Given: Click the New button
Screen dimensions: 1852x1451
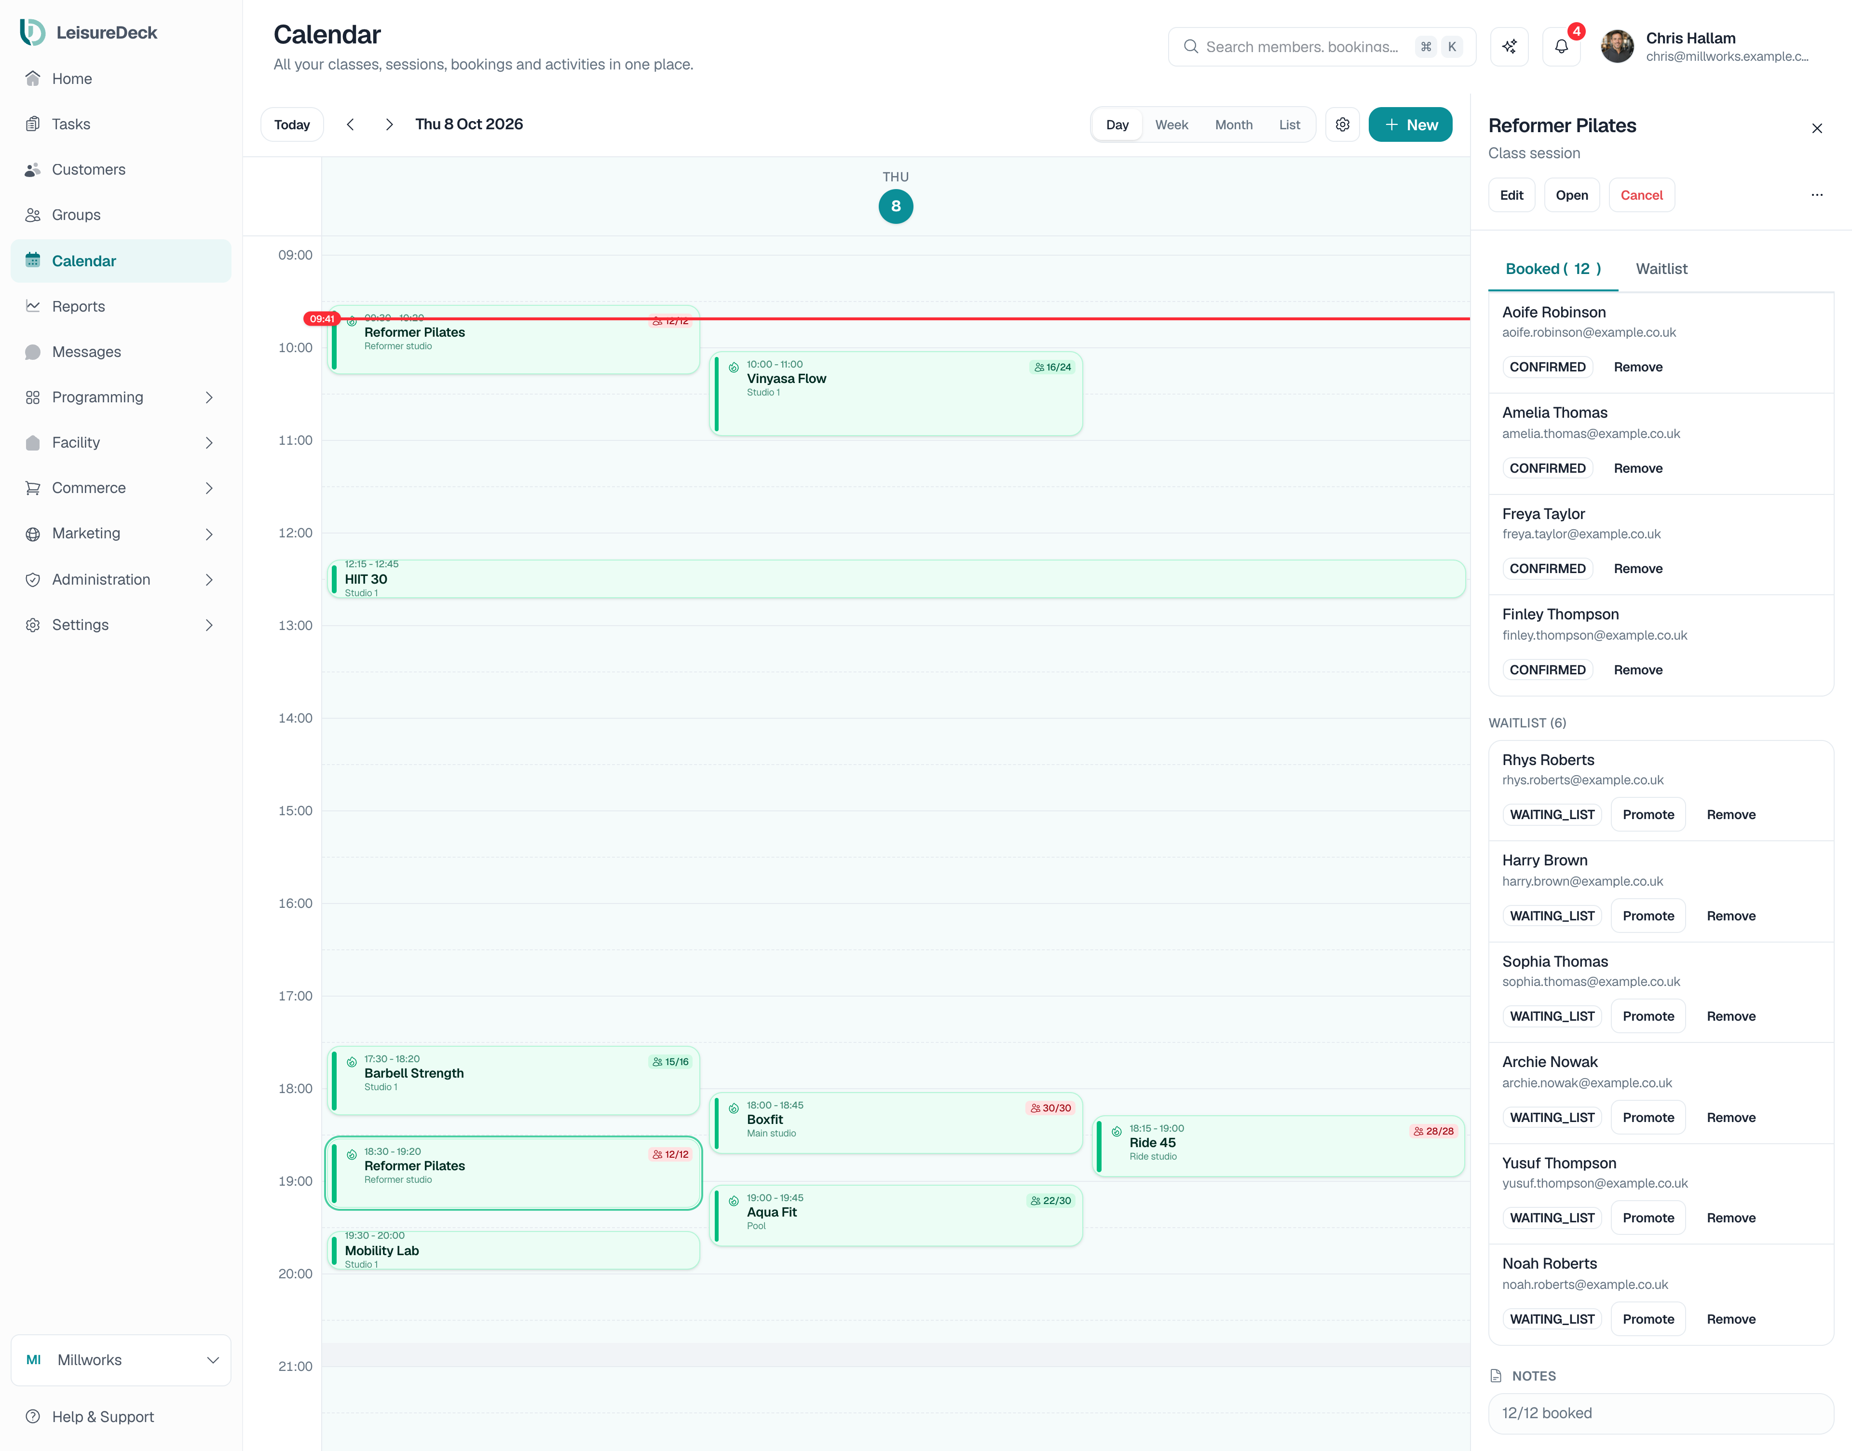Looking at the screenshot, I should (x=1410, y=125).
